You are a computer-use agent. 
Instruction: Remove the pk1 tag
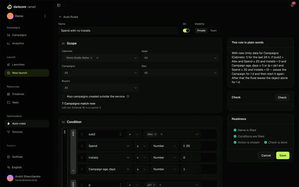tap(154, 185)
